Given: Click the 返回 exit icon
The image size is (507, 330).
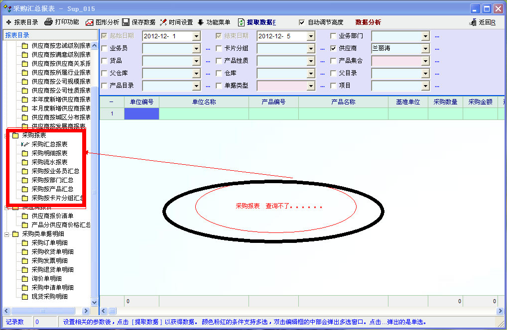Looking at the screenshot, I should [x=473, y=22].
